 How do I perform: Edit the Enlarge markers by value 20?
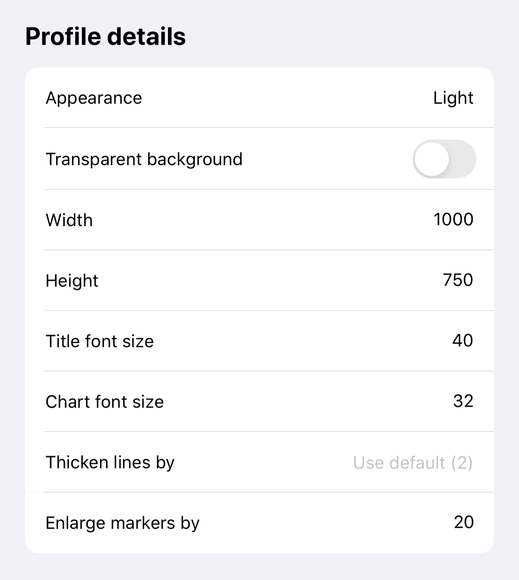[464, 522]
